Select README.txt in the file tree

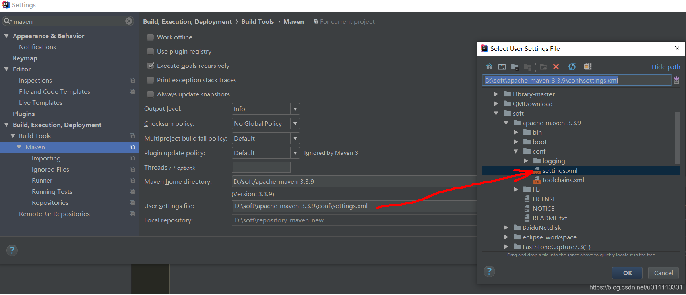[x=550, y=218]
